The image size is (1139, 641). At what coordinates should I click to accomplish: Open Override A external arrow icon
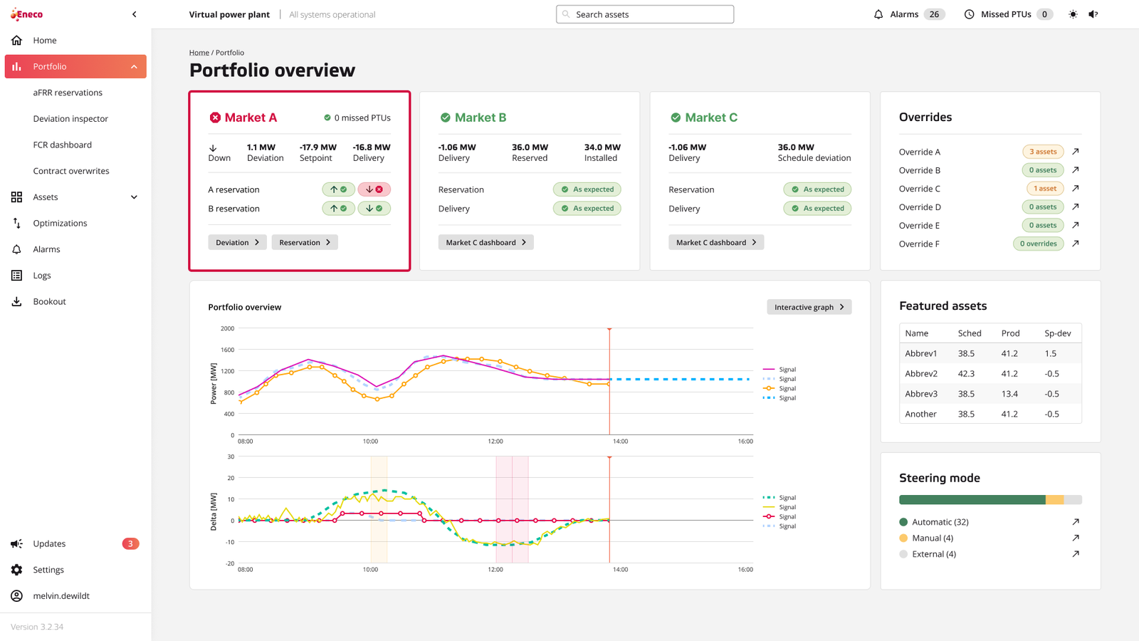coord(1076,152)
